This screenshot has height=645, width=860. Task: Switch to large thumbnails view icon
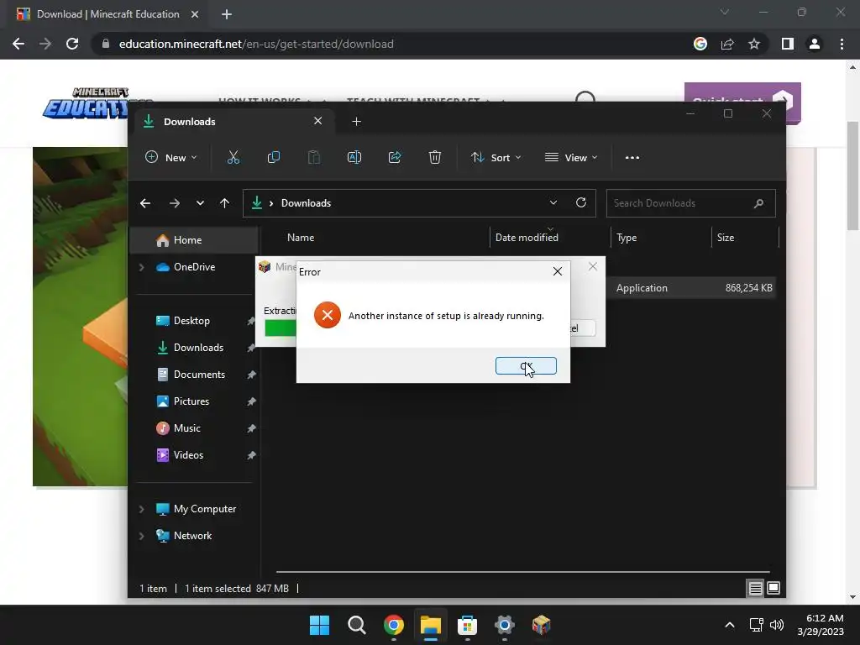(773, 589)
